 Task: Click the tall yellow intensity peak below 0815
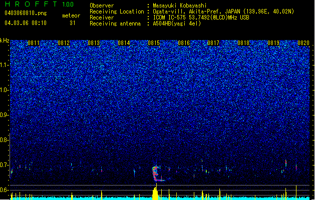[155, 192]
